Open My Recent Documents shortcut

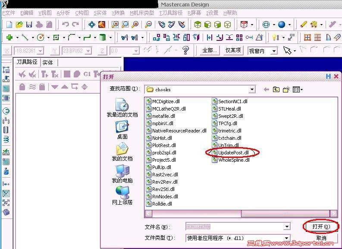[122, 108]
